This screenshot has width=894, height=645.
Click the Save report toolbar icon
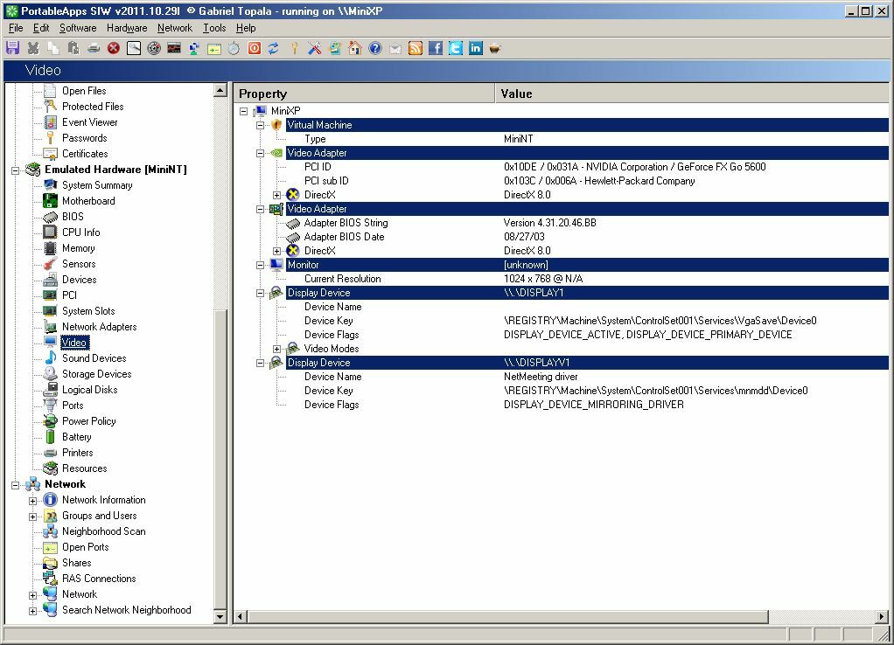(12, 48)
